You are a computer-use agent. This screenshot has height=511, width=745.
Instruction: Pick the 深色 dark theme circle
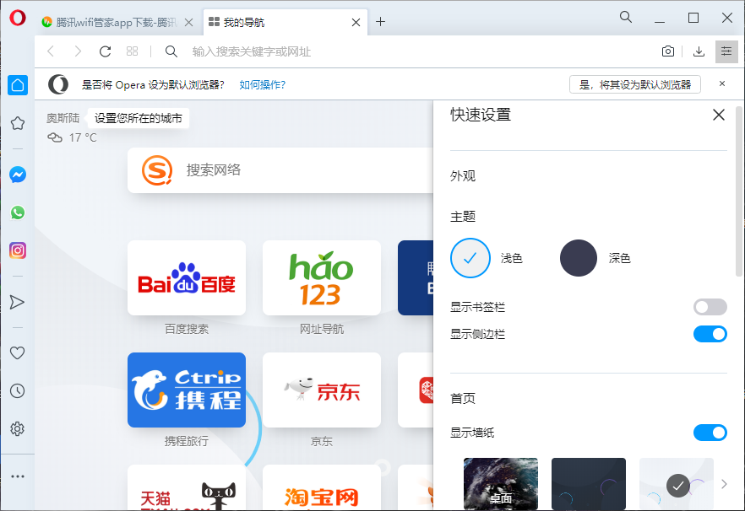click(579, 259)
